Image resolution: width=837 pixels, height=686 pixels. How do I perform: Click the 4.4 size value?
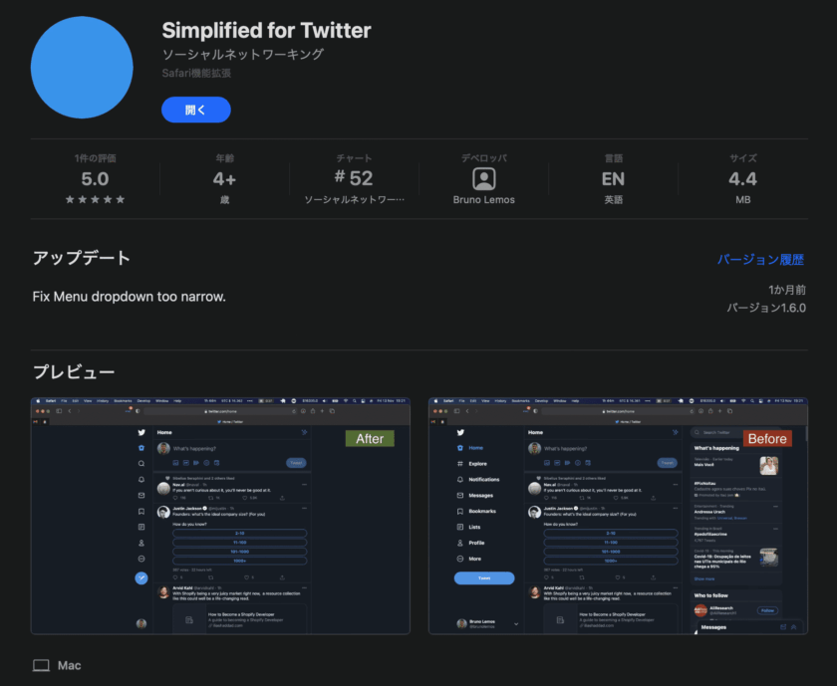(x=743, y=178)
